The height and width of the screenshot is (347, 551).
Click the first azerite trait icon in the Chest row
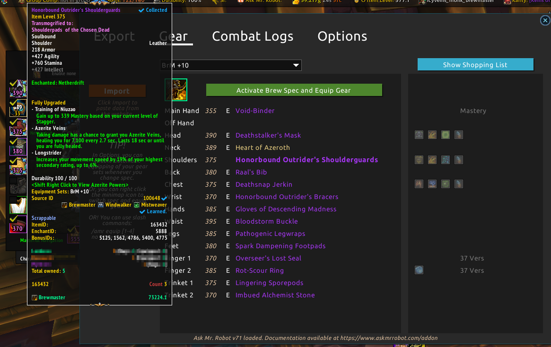tap(419, 184)
